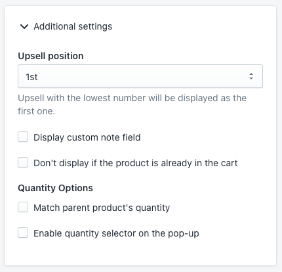Screen dimensions: 282x272
Task: Click the words "first one." in the help text
Action: [36, 111]
